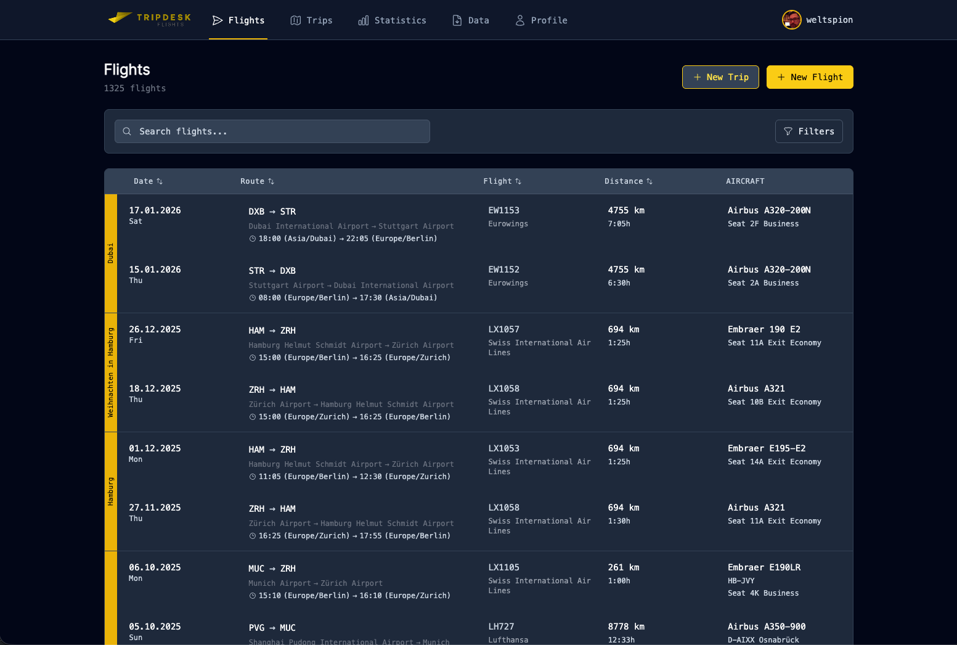This screenshot has width=957, height=645.
Task: Open flight EW1153
Action: tap(503, 210)
